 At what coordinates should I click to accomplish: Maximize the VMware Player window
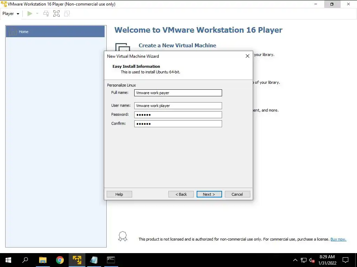[332, 4]
